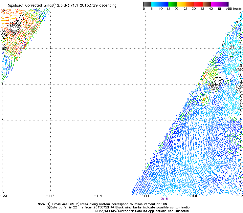Click the purple 2:18 time label
243x213 pixels.
[x=164, y=199]
